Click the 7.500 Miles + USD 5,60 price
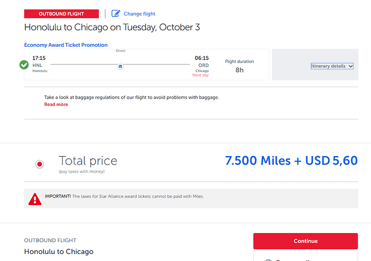This screenshot has height=261, width=371. pos(291,160)
